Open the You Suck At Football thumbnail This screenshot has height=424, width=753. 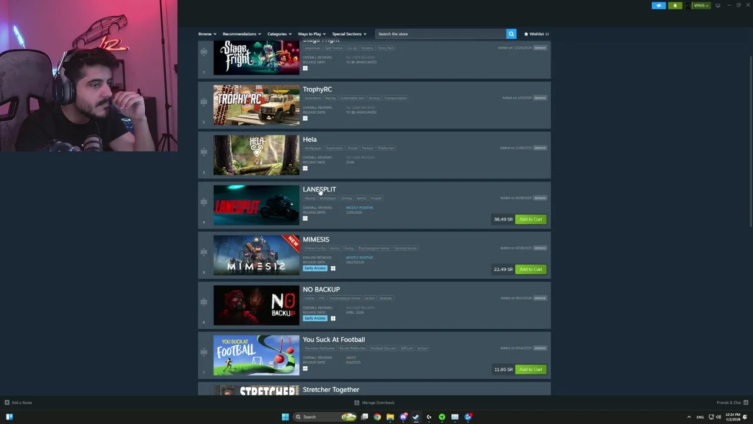256,355
